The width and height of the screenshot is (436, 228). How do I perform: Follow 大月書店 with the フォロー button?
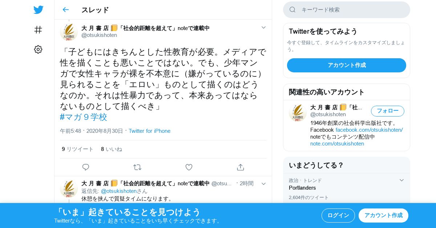click(x=388, y=111)
